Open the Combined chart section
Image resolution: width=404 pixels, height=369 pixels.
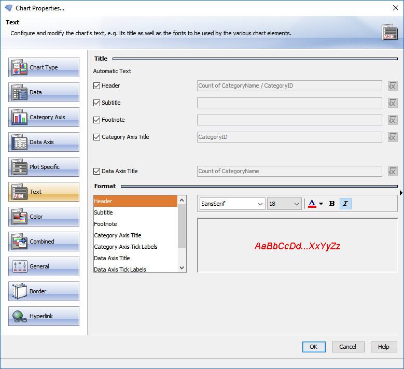(44, 242)
